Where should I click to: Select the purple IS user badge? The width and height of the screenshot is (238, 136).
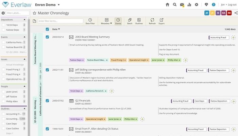pos(218,13)
